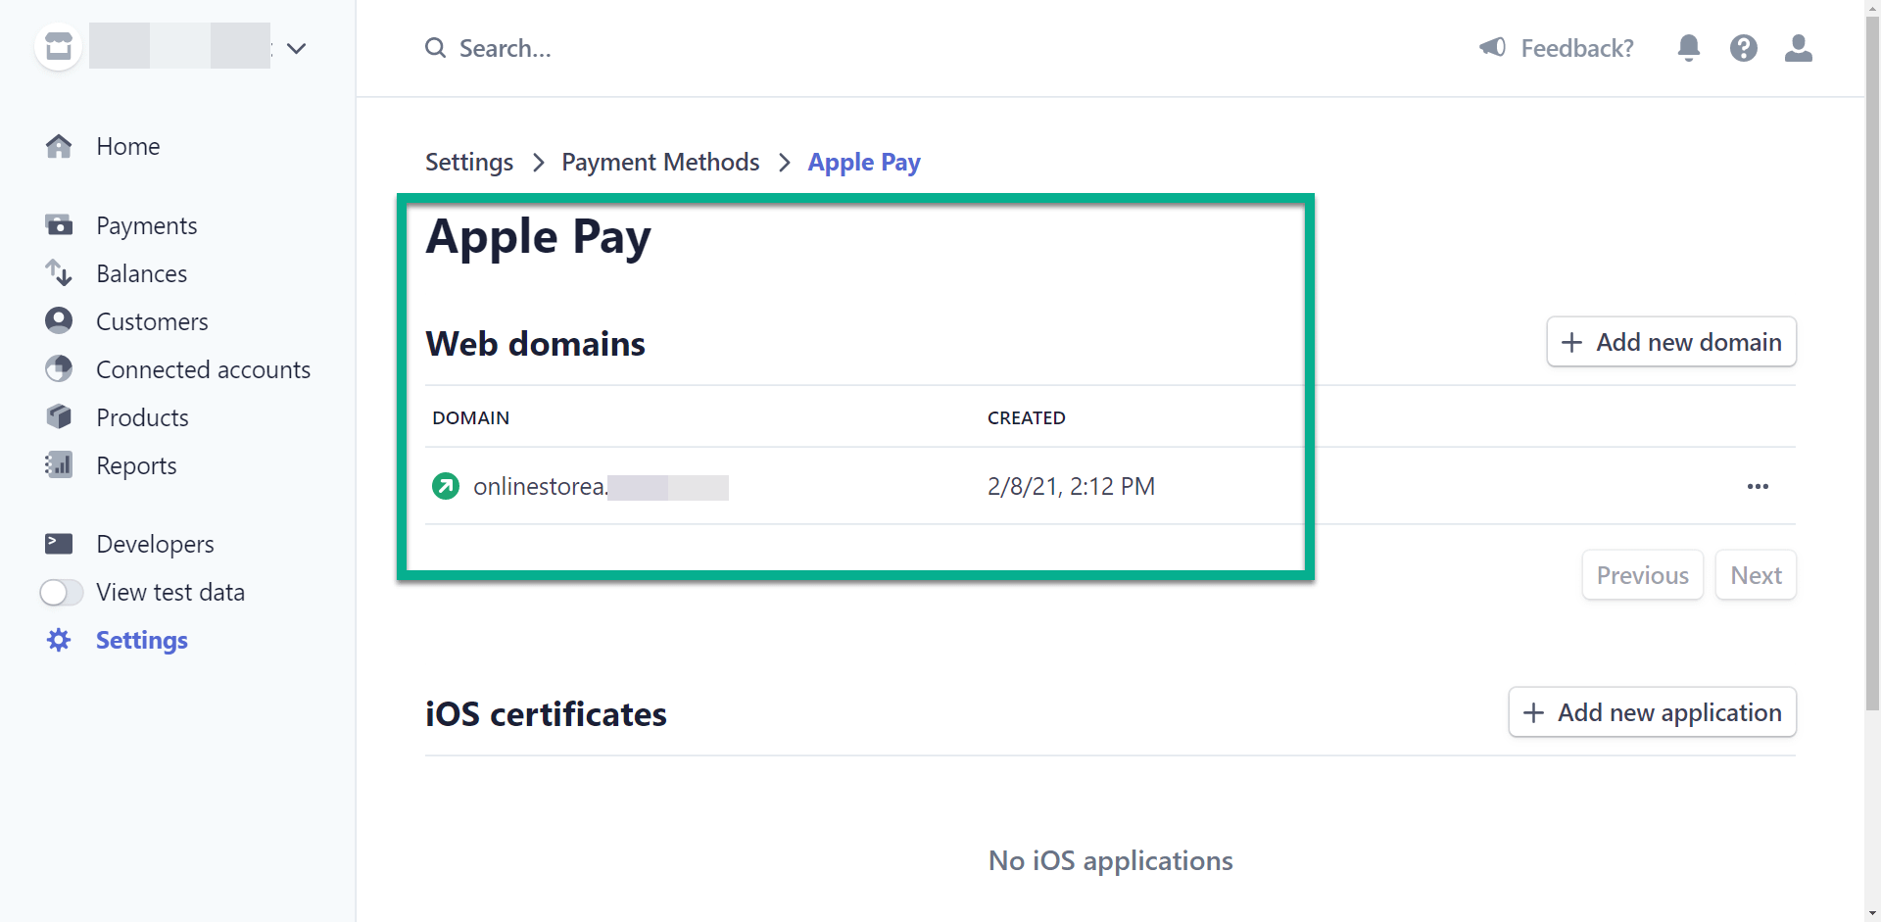The image size is (1881, 922).
Task: Open the Customers page
Action: [153, 321]
